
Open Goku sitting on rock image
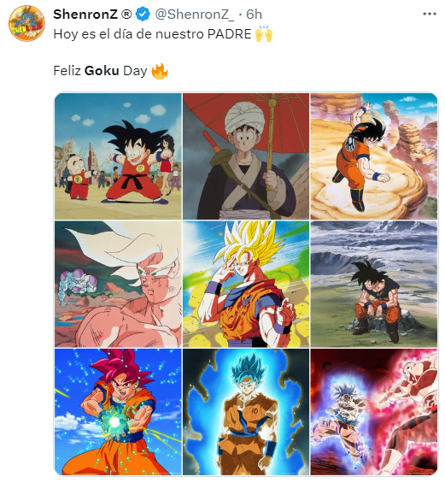374,284
